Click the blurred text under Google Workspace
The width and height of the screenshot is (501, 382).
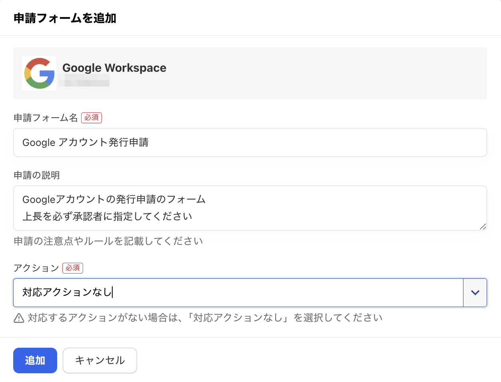pyautogui.click(x=84, y=80)
